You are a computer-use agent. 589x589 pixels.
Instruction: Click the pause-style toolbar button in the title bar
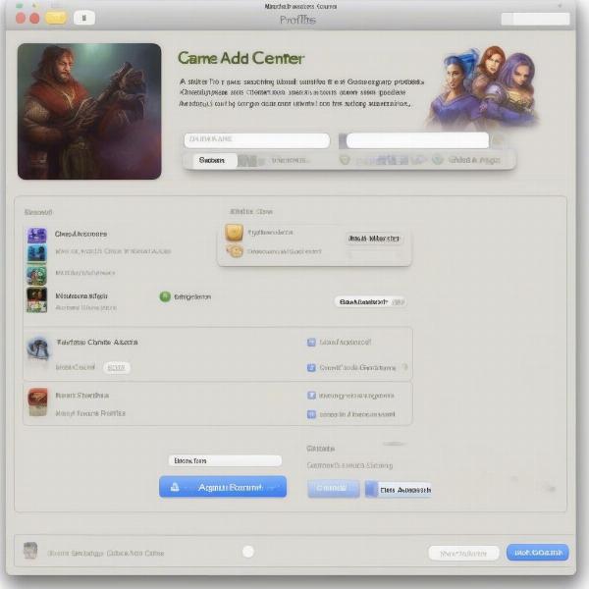pyautogui.click(x=84, y=18)
